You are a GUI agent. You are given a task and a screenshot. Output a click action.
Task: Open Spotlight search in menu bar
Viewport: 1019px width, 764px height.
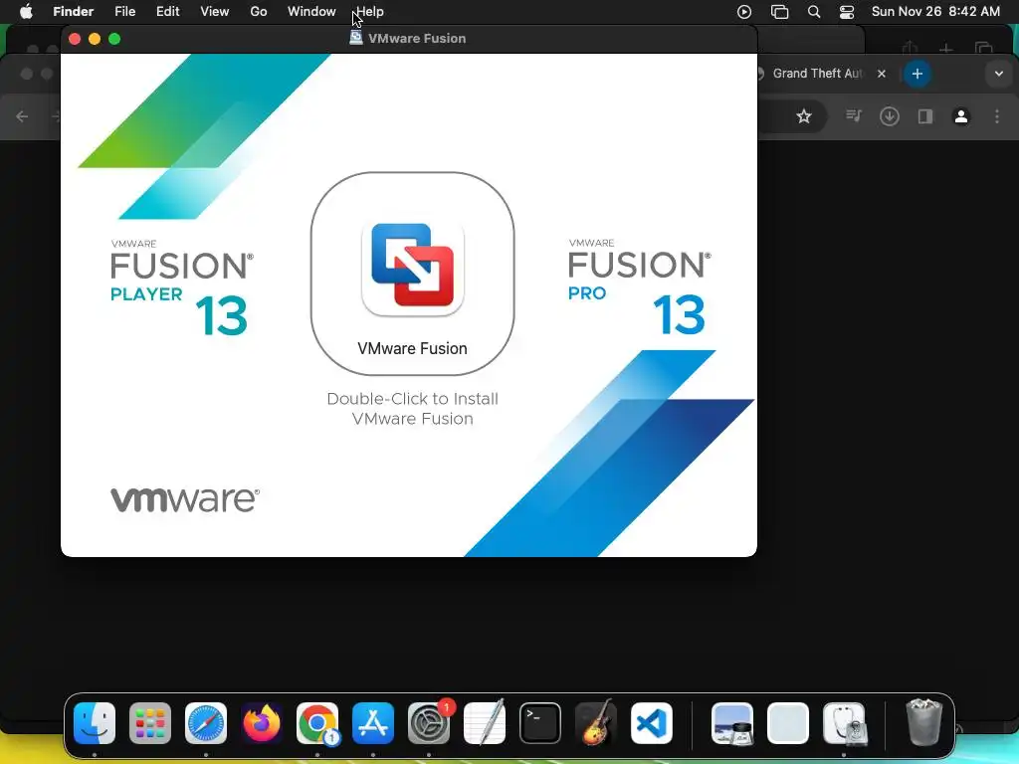(814, 12)
